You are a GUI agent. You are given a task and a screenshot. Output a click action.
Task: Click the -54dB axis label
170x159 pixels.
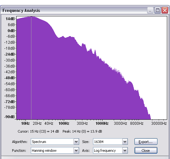click(x=9, y=84)
